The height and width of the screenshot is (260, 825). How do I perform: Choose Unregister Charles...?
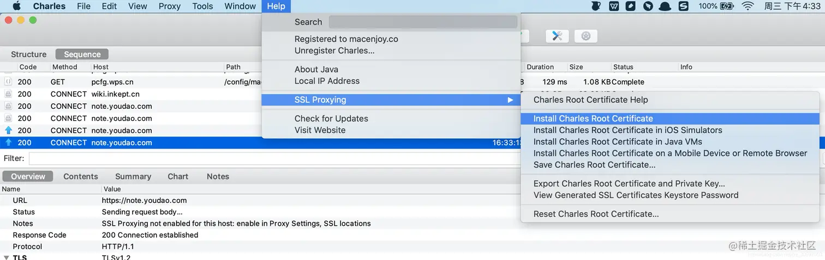click(391, 51)
